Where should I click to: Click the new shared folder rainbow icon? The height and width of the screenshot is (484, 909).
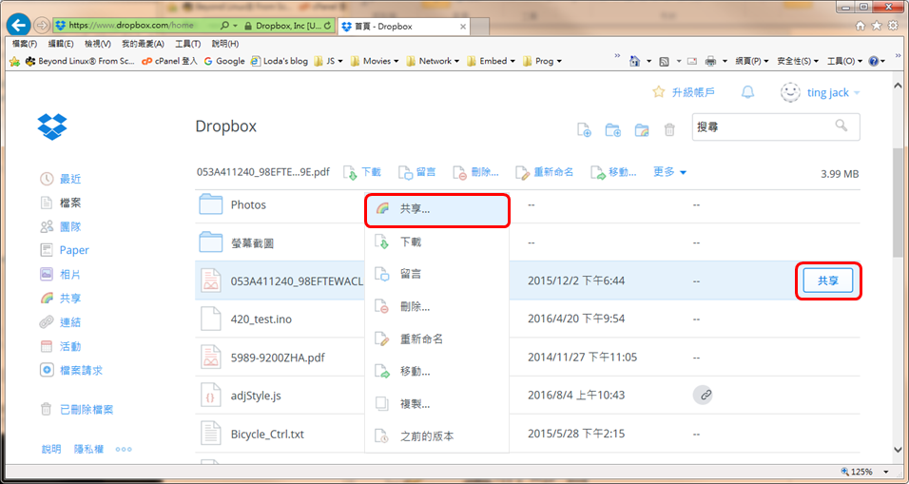[642, 130]
